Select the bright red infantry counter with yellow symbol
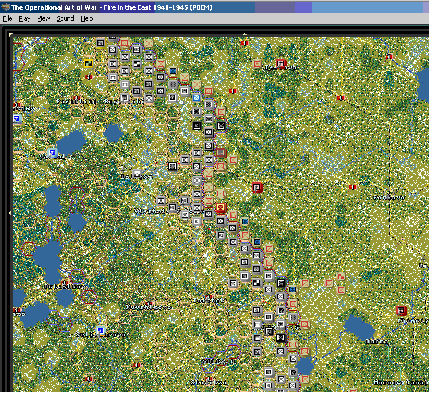 point(221,207)
